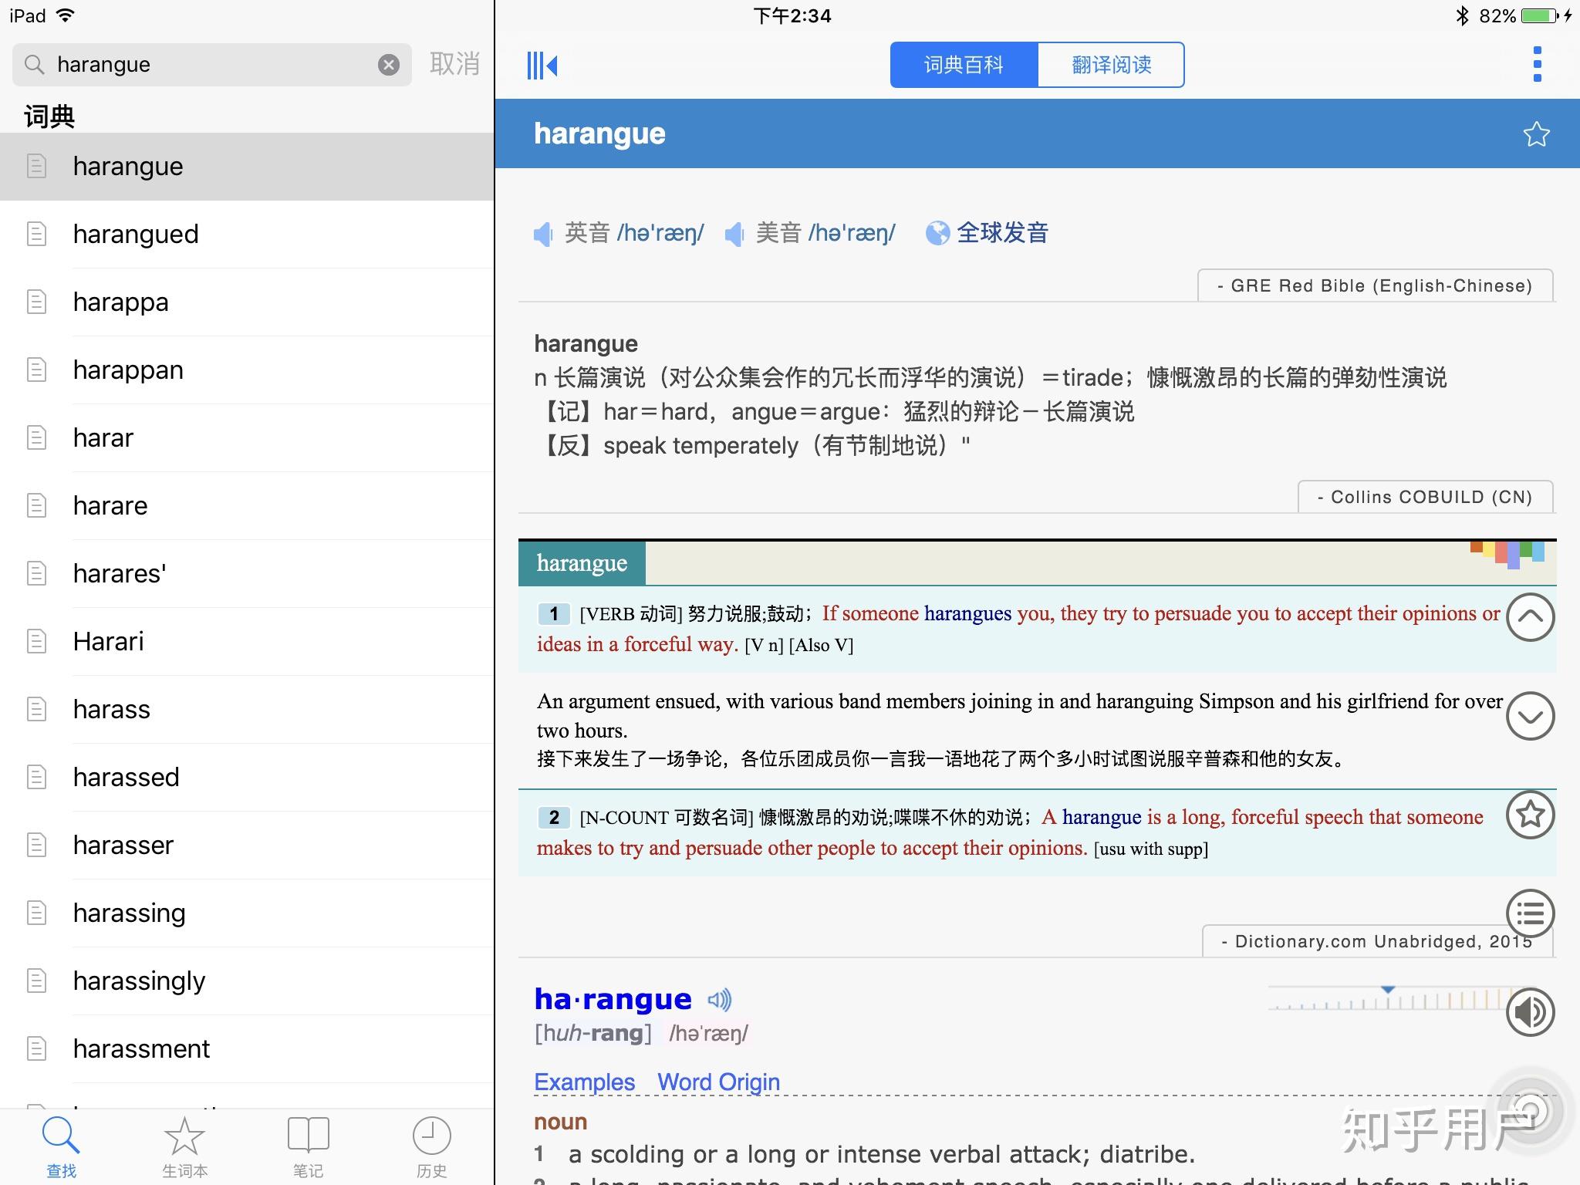Switch to 词典百科 segment
This screenshot has width=1580, height=1185.
pyautogui.click(x=964, y=65)
